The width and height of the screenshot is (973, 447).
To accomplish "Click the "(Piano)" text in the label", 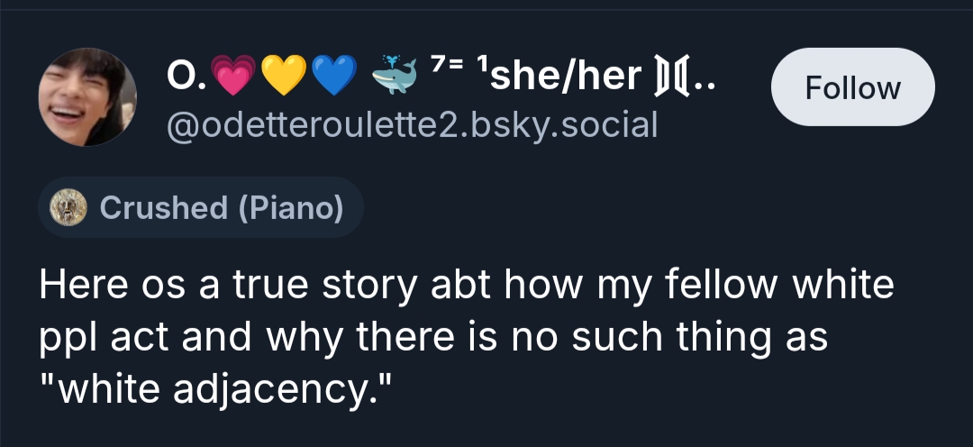I will (x=291, y=207).
